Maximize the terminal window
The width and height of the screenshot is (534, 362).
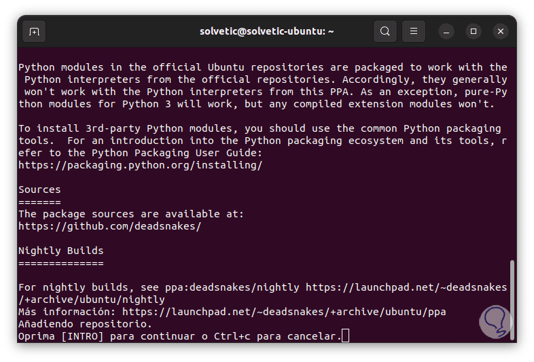474,31
